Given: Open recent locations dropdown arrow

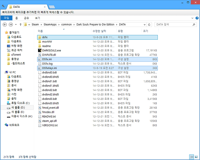Looking at the screenshot, I should (x=16, y=24).
